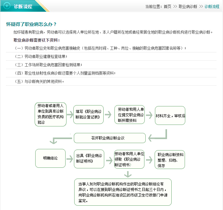Click flowchart box 明确结论
This screenshot has height=210, width=223.
[x=50, y=158]
